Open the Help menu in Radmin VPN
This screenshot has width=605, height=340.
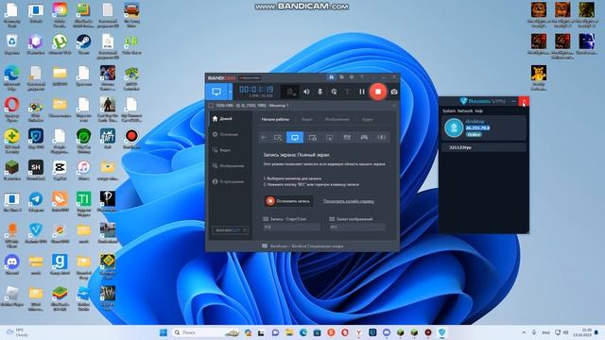coord(478,111)
